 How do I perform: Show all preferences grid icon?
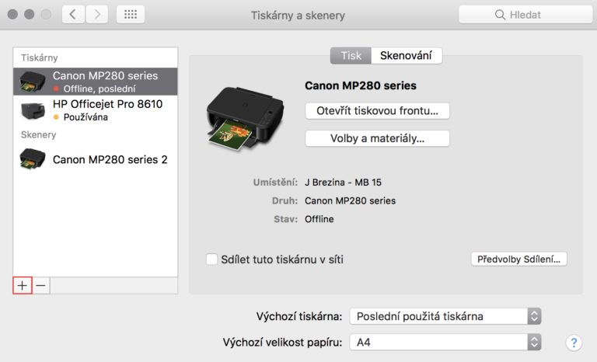tap(131, 15)
